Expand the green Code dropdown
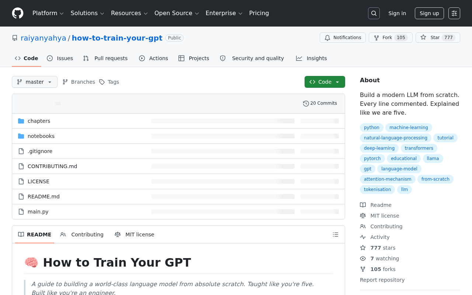472x295 pixels. pos(325,82)
